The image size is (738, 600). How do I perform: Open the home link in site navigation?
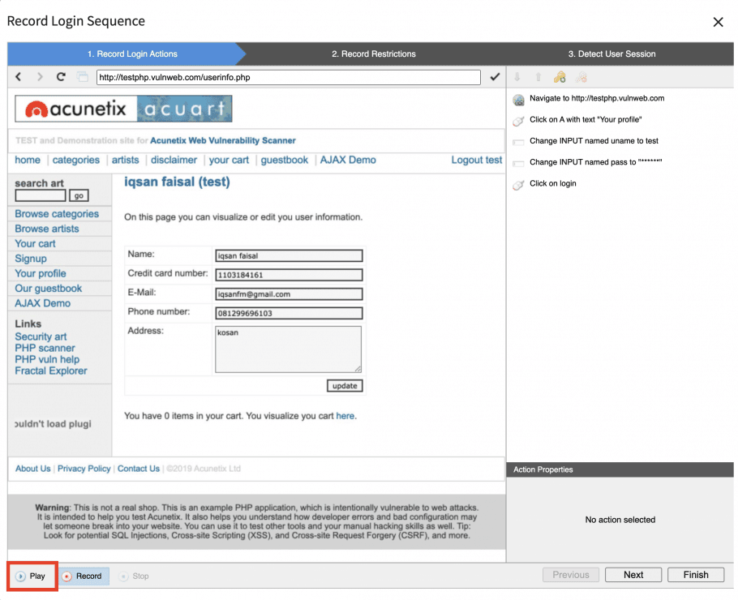[x=28, y=160]
